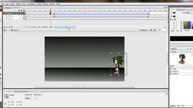Screen dimensions: 193x108
Task: Open the R value slider dropdown
Action: coord(181,23)
